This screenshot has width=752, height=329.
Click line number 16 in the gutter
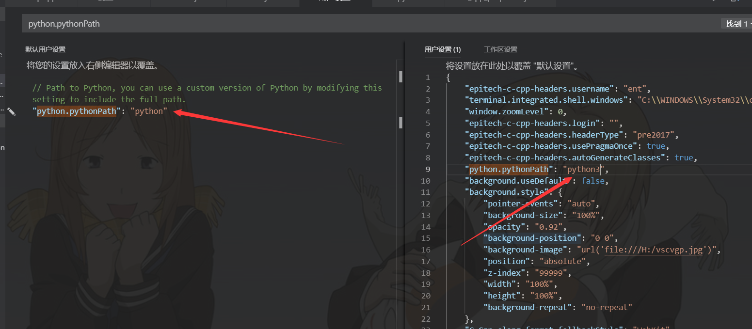tap(425, 250)
